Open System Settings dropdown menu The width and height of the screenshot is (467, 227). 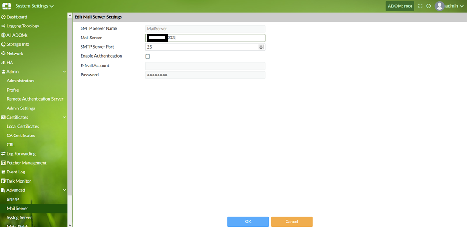point(34,6)
